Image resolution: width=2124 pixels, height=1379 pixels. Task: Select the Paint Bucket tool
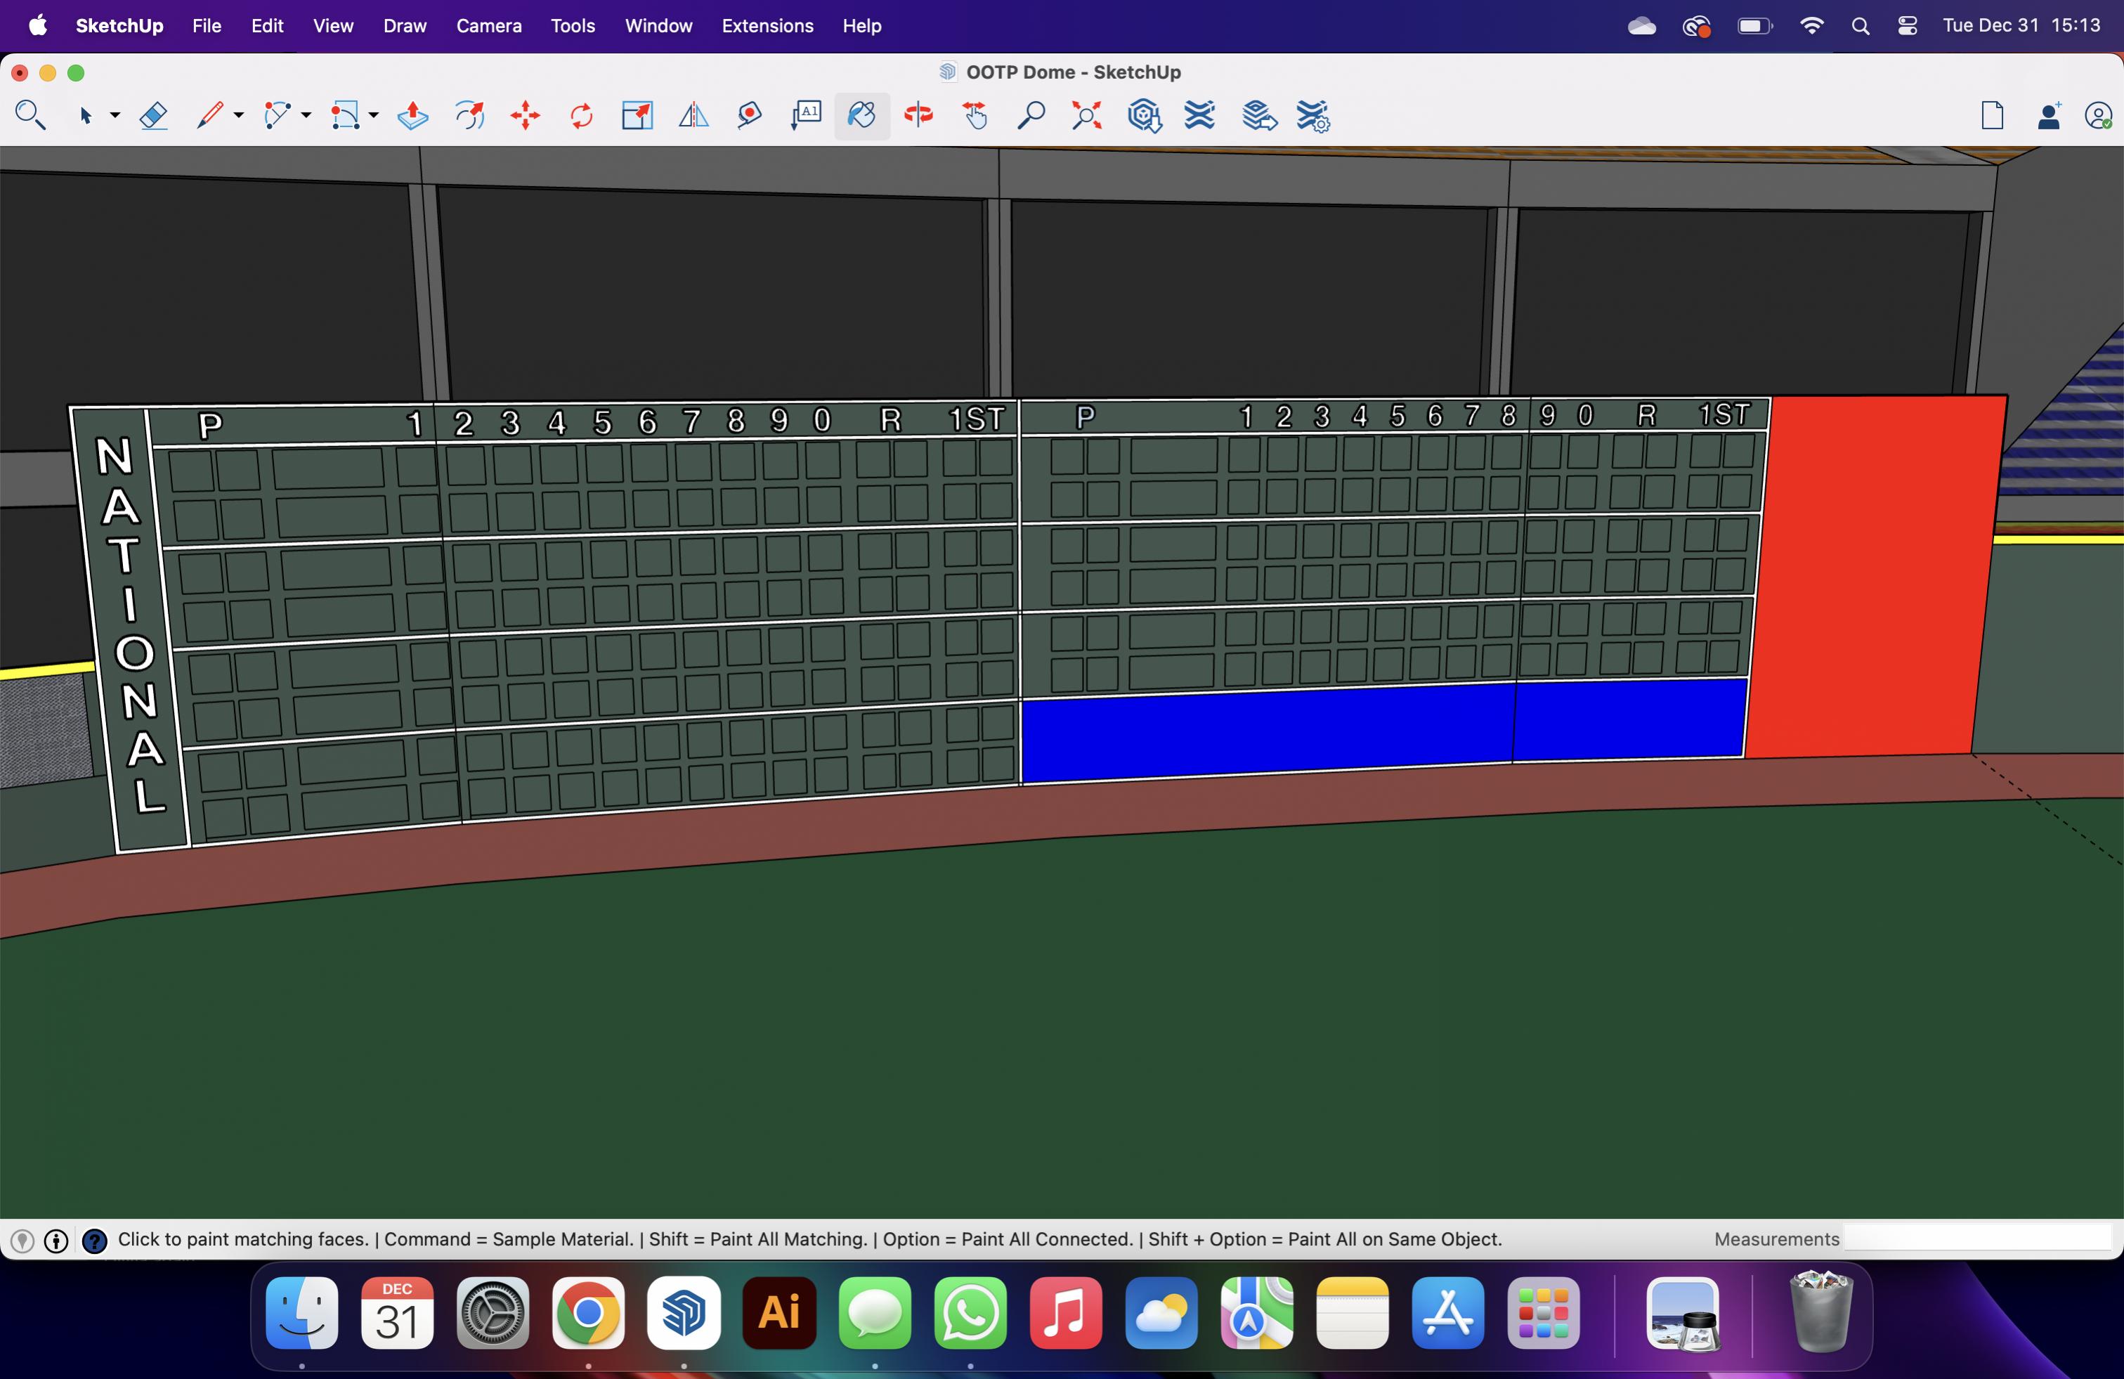tap(862, 116)
